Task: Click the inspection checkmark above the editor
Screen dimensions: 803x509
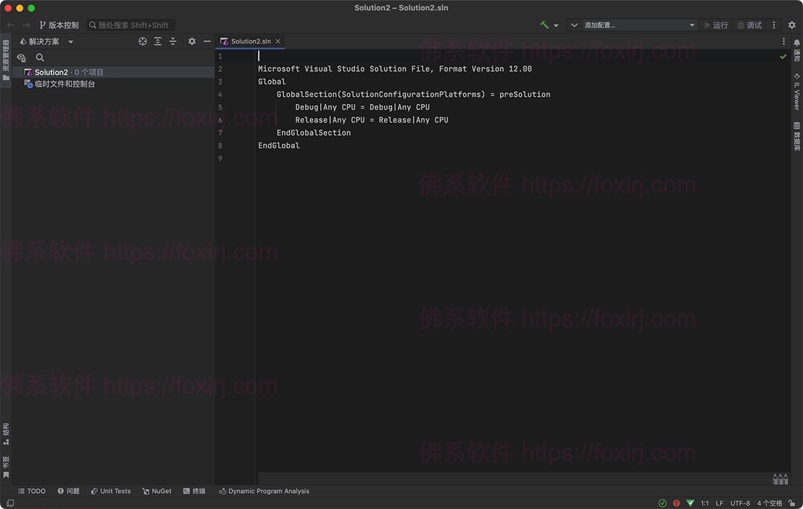Action: coord(783,56)
